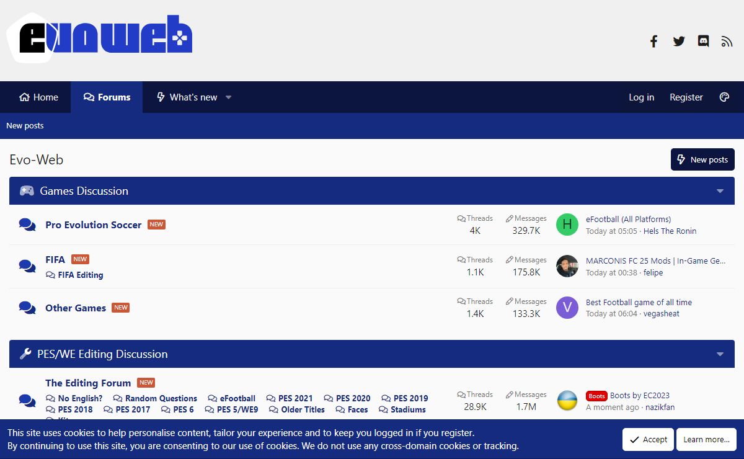The image size is (744, 459).
Task: Click the Pro Evolution Soccer forum chat icon
Action: pos(27,225)
